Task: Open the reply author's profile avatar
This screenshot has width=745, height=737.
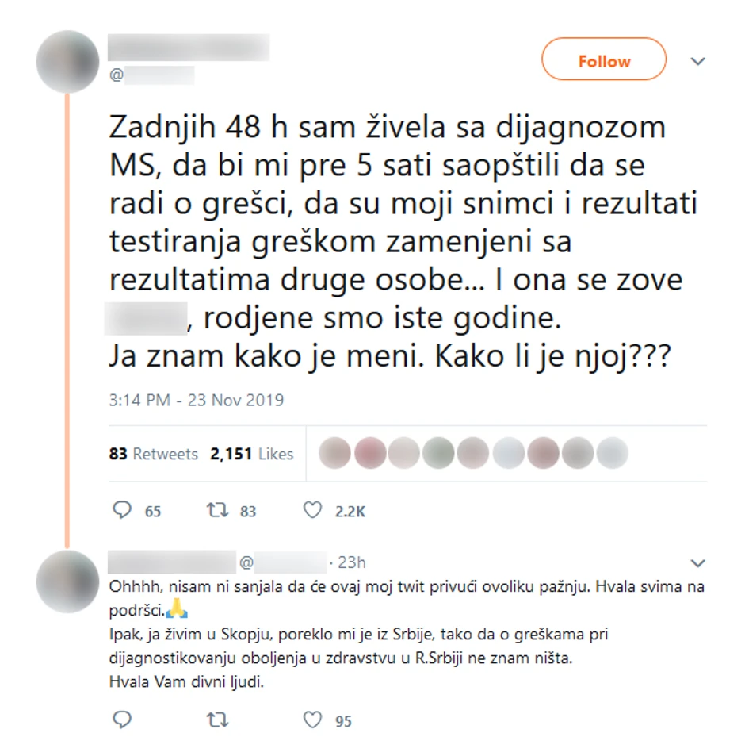Action: point(67,582)
